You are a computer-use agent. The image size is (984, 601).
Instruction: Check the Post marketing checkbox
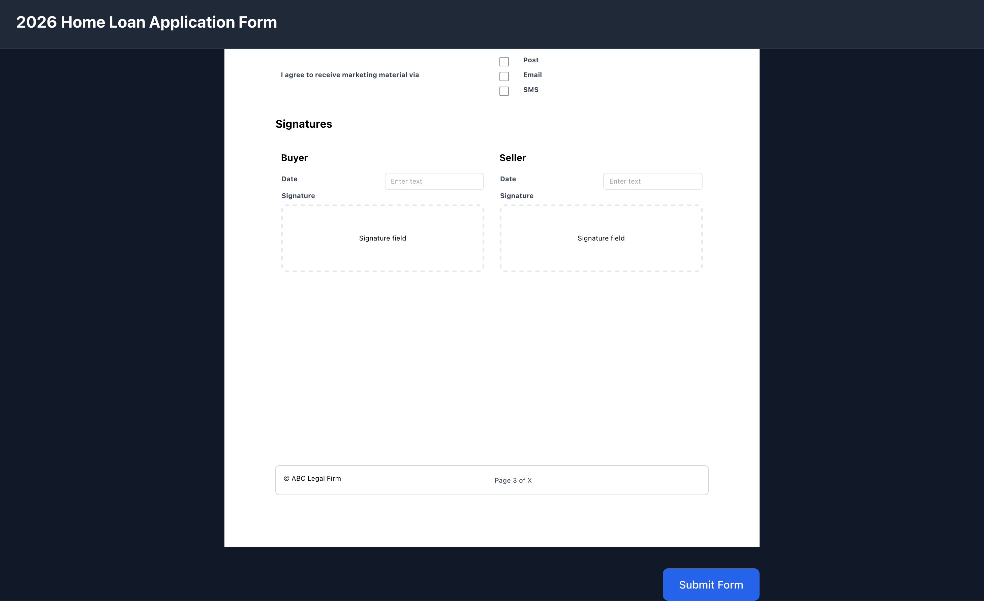(504, 61)
